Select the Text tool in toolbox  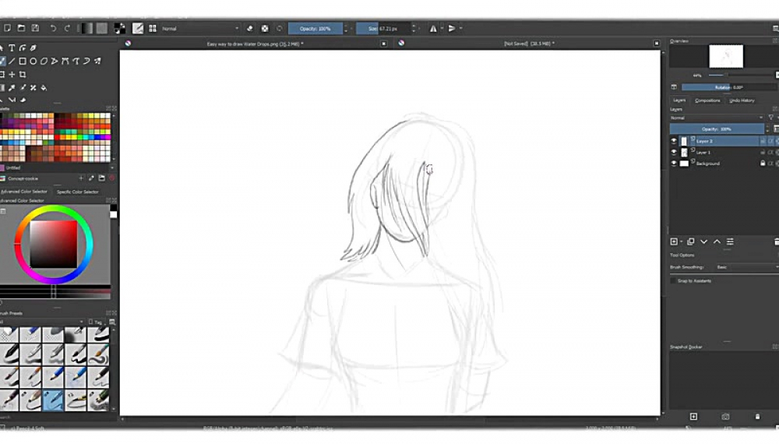(12, 48)
